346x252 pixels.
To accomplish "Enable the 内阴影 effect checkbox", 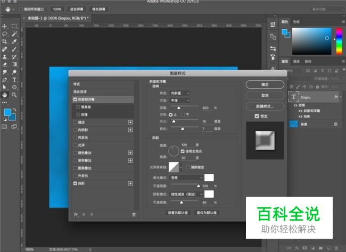I will click(75, 130).
